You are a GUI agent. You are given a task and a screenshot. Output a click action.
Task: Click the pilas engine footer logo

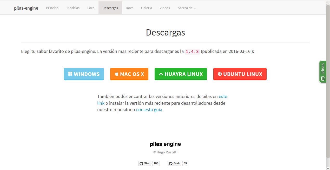coord(165,144)
